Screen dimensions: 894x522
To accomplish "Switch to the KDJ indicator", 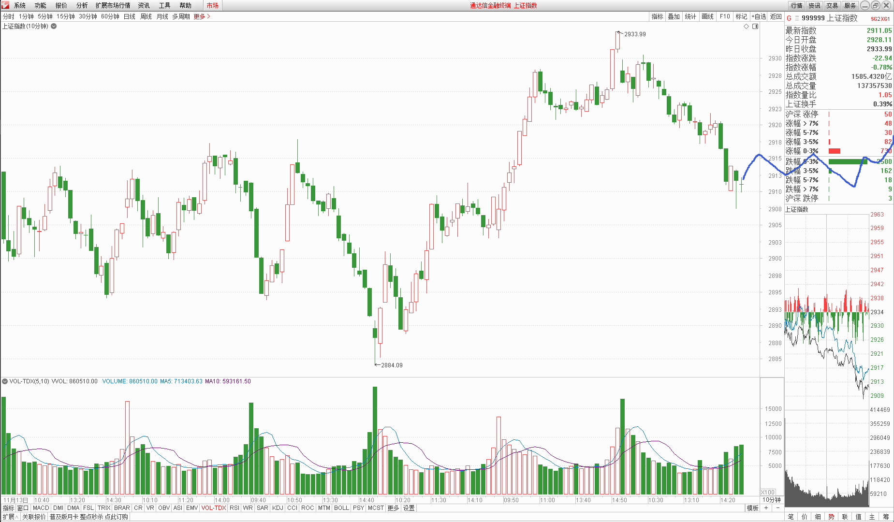I will [278, 508].
